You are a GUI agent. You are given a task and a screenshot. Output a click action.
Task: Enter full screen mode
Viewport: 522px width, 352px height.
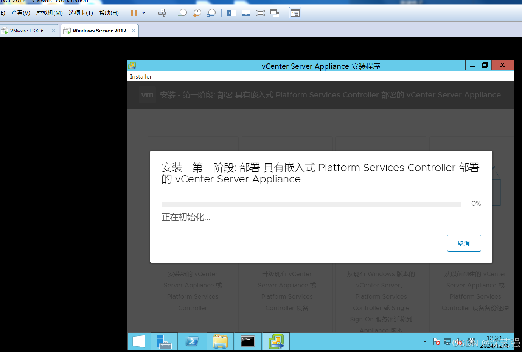260,13
